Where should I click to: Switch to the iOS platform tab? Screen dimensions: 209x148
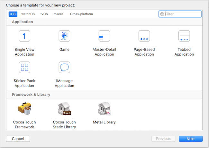pyautogui.click(x=13, y=14)
